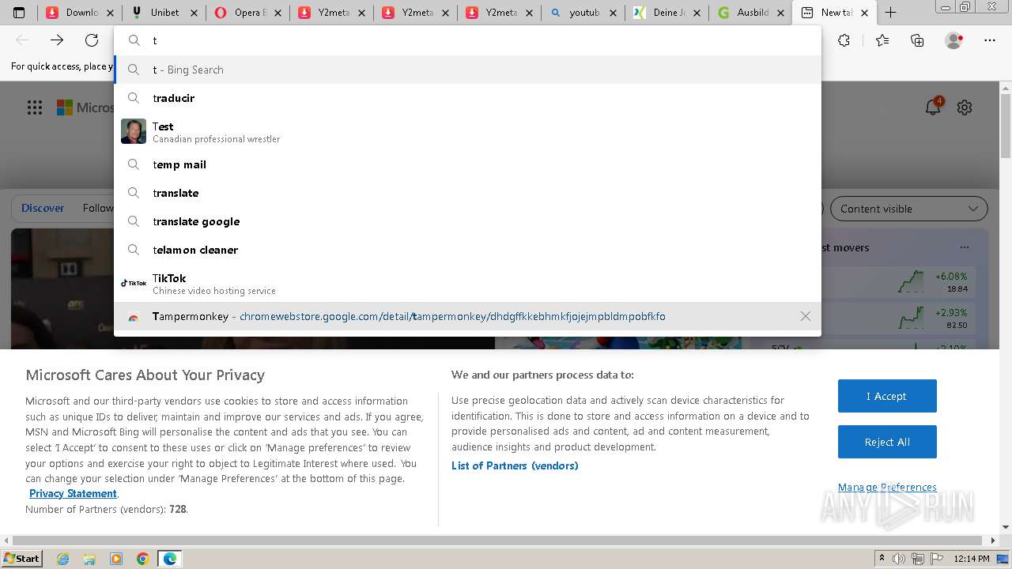The height and width of the screenshot is (569, 1012).
Task: Click the taskbar clock 12:14 PM
Action: pos(972,559)
